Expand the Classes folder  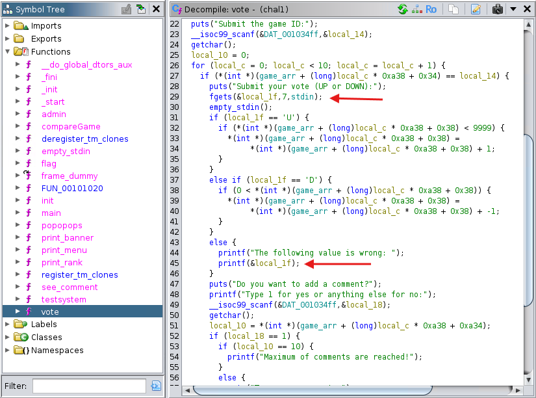tap(7, 337)
